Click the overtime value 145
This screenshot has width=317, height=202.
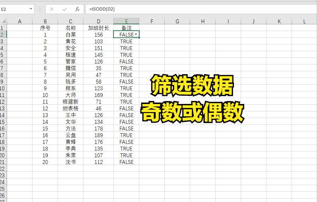pos(99,55)
